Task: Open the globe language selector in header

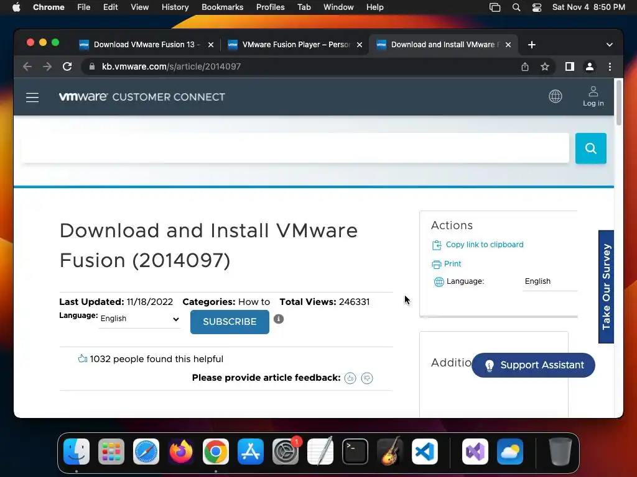Action: pyautogui.click(x=556, y=96)
